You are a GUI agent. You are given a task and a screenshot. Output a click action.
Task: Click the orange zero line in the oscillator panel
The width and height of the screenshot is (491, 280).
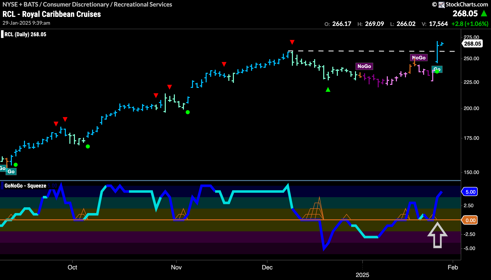click(230, 220)
